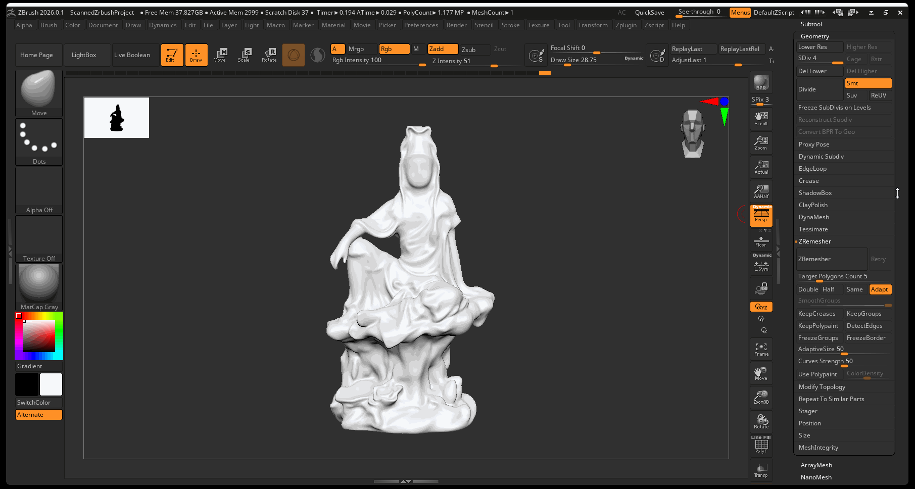Click the AAHalf view icon

click(761, 191)
